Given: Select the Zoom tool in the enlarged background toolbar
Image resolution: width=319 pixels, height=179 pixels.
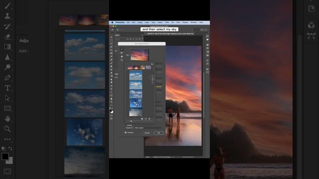Looking at the screenshot, I should [x=7, y=129].
